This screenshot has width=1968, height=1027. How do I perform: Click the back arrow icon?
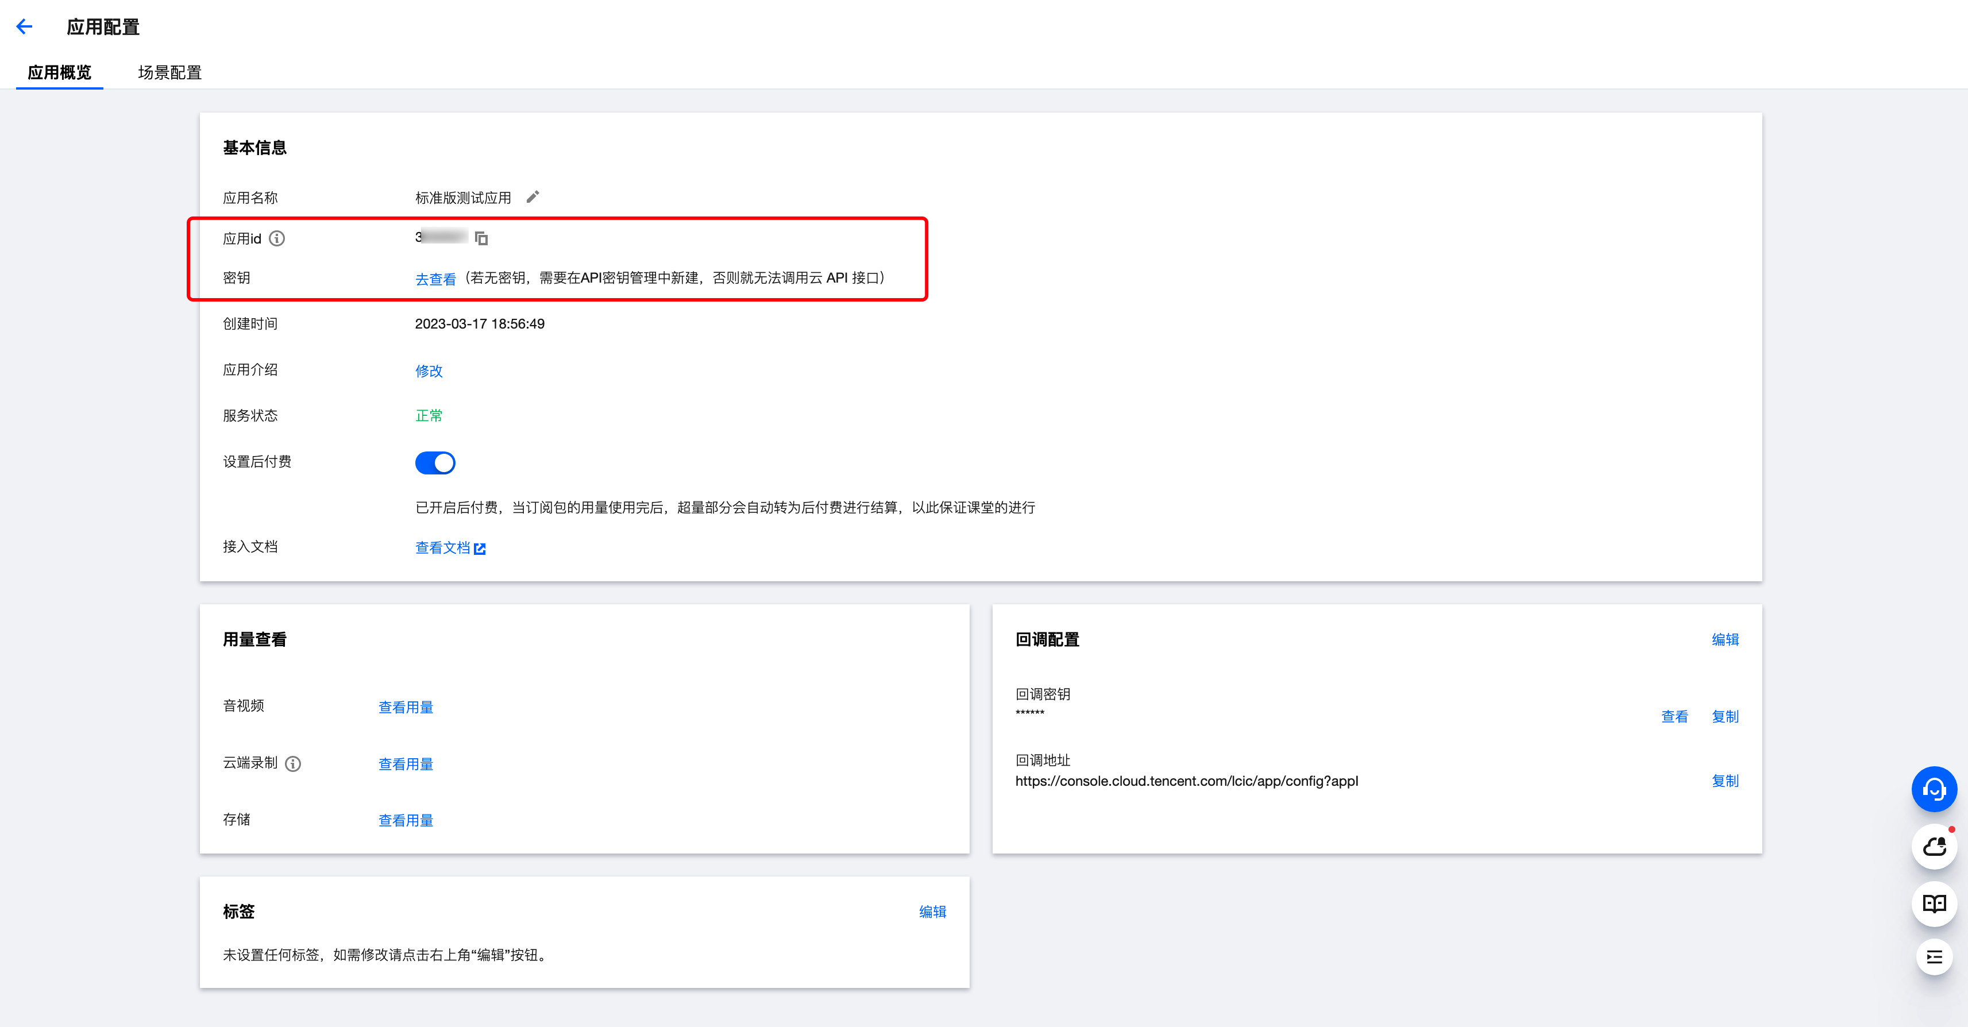click(25, 28)
